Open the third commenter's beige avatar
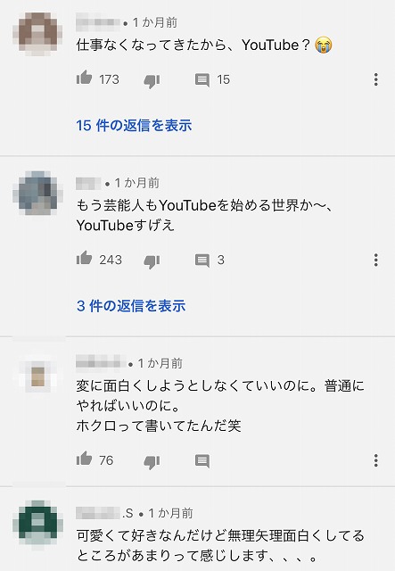Screen dimensions: 395x571 click(37, 377)
